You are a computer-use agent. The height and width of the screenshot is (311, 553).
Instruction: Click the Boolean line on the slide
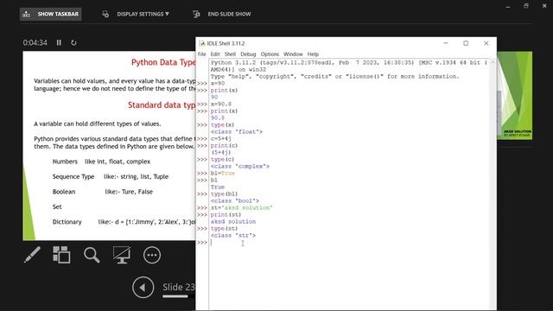tap(103, 192)
